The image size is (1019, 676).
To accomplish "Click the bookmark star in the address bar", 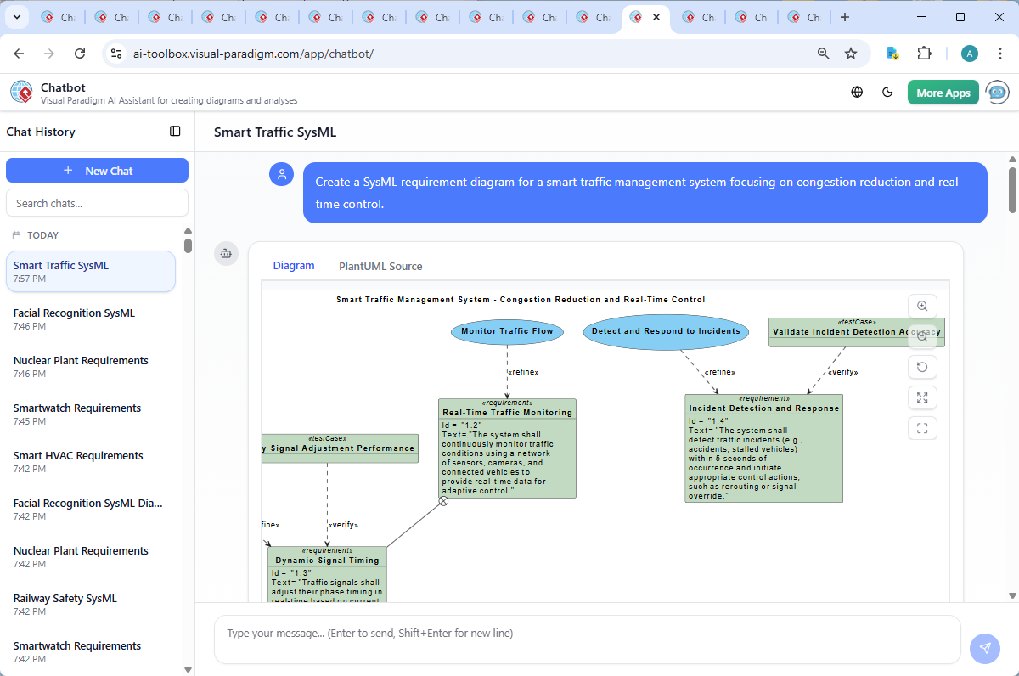I will point(851,53).
